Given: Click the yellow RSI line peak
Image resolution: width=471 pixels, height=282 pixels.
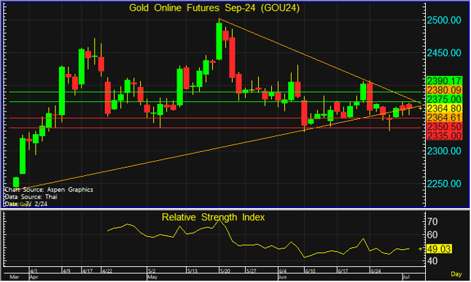Looking at the screenshot, I should coord(218,221).
